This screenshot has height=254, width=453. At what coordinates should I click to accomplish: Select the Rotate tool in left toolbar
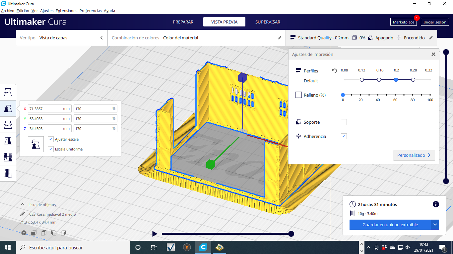(x=8, y=124)
